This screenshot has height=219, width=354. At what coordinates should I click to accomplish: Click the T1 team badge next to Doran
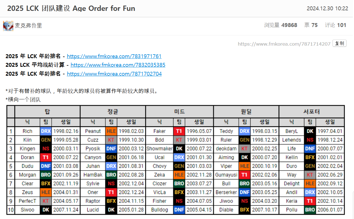point(46,157)
